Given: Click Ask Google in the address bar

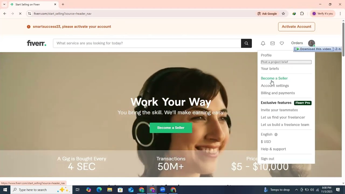Looking at the screenshot, I should pyautogui.click(x=267, y=13).
